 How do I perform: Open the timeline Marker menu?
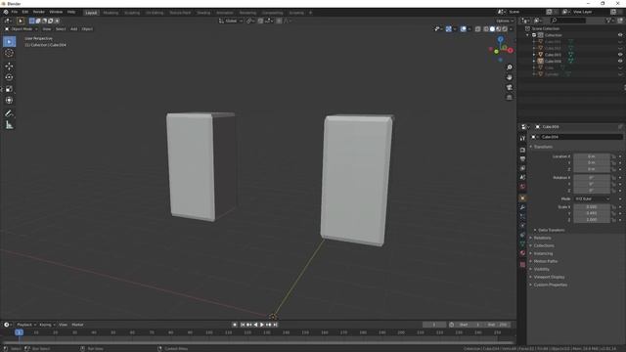[77, 325]
